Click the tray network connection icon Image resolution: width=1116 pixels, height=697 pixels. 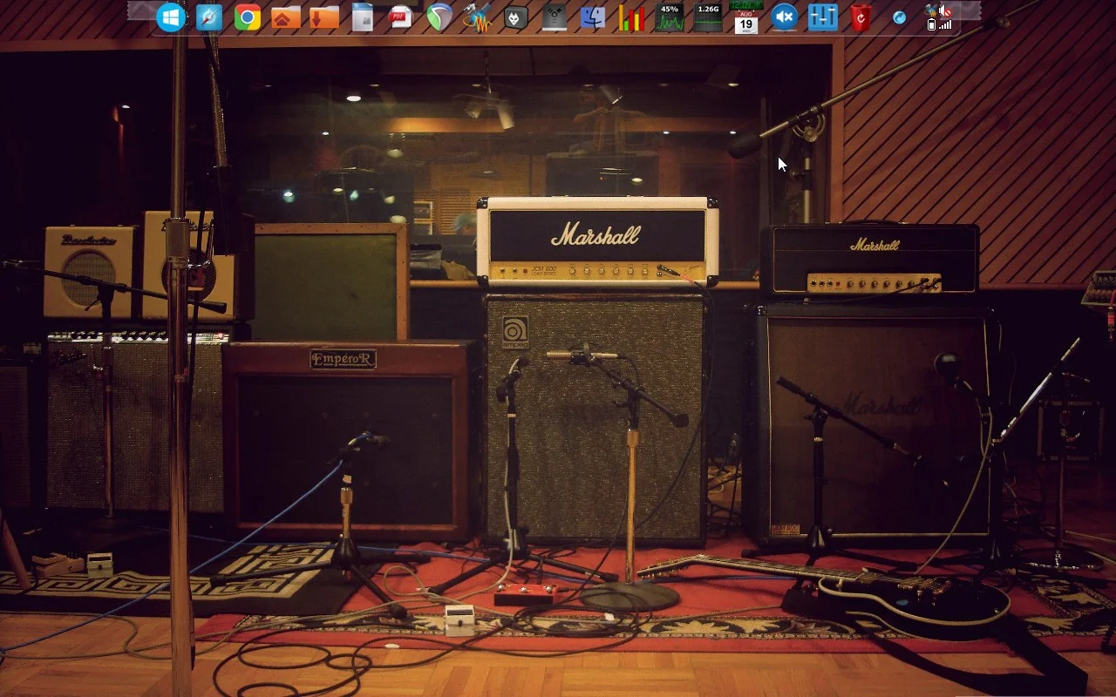click(x=931, y=10)
